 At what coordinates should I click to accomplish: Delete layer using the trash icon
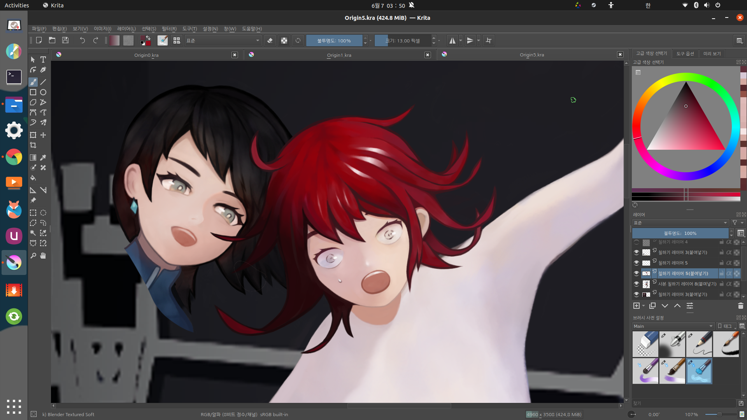740,306
